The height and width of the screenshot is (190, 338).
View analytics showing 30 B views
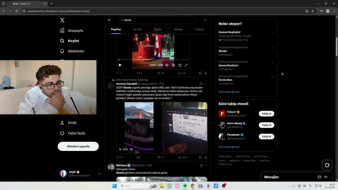[182, 157]
